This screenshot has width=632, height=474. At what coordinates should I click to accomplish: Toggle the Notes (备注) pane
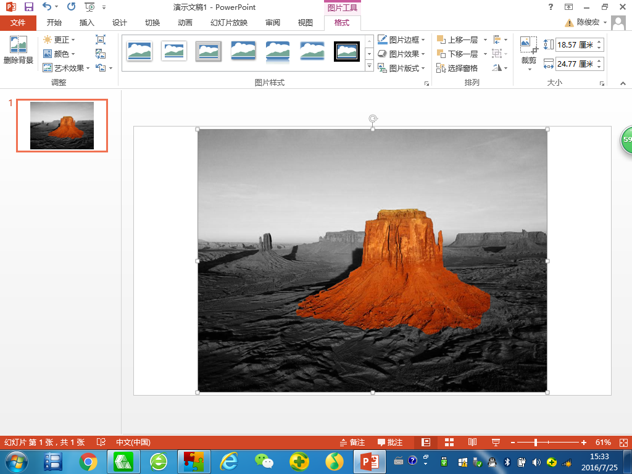pyautogui.click(x=352, y=443)
